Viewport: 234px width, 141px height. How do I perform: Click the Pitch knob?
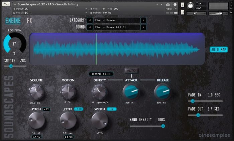(x=36, y=121)
